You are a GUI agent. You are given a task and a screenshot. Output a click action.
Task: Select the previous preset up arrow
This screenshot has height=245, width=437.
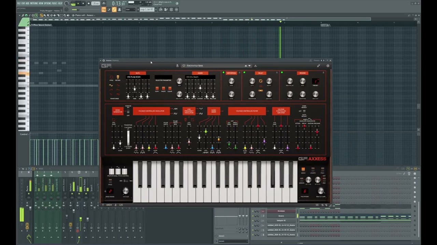click(x=245, y=66)
